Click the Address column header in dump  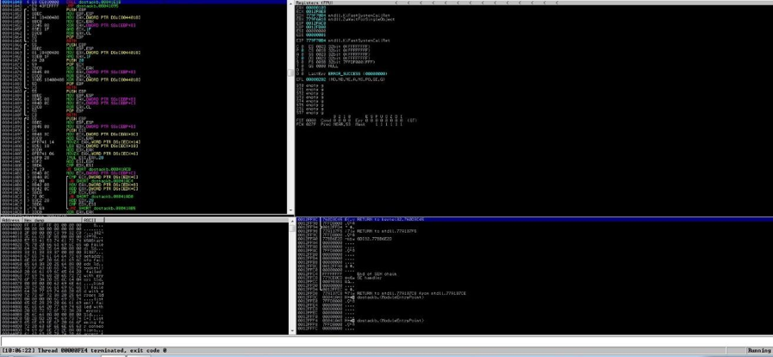(10, 220)
